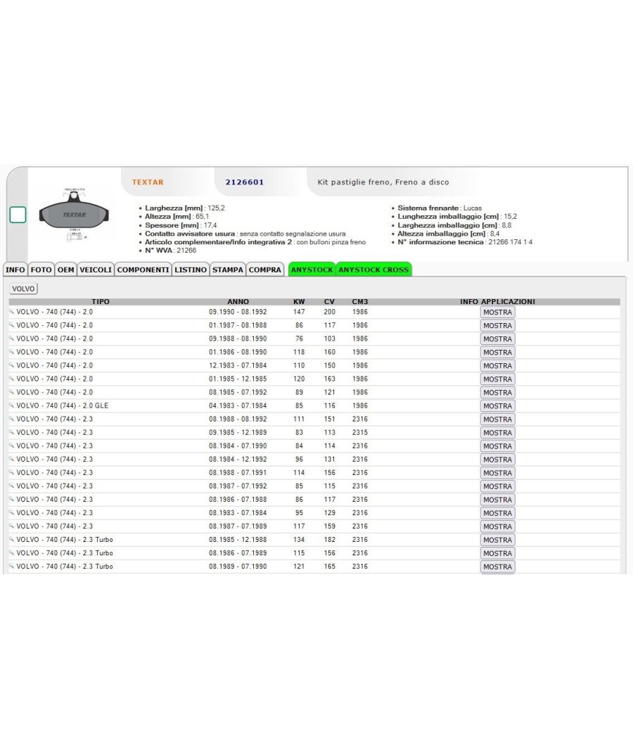The image size is (633, 739).
Task: Click the magnifier icon for the 09.1990 - 08.1992 row
Action: 11,312
